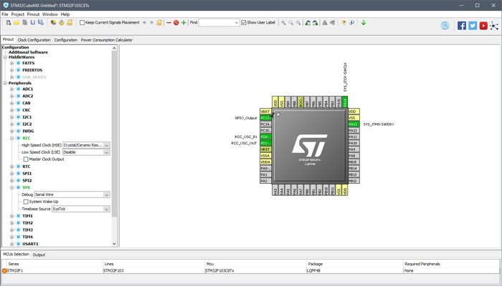The height and width of the screenshot is (286, 502).
Task: Click the Save Project floppy icon
Action: (33, 22)
